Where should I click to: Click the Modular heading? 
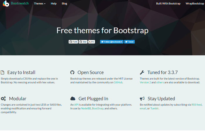coord(18,99)
